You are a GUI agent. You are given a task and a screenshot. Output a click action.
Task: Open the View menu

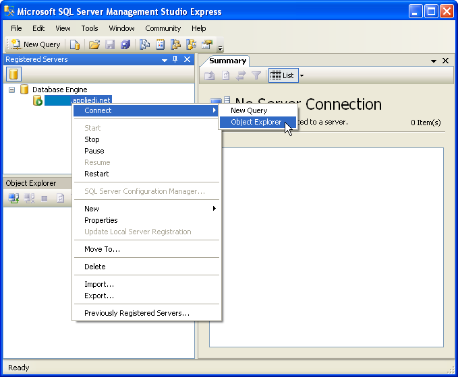click(x=63, y=28)
